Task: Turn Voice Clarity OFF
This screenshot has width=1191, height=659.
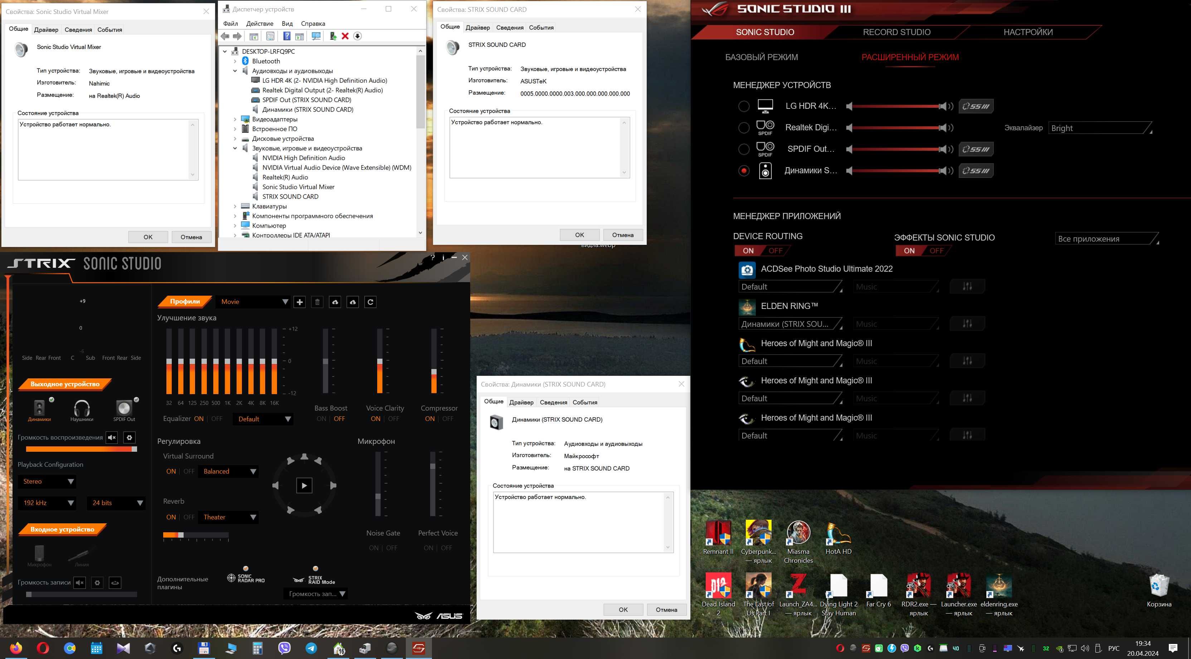Action: coord(393,419)
